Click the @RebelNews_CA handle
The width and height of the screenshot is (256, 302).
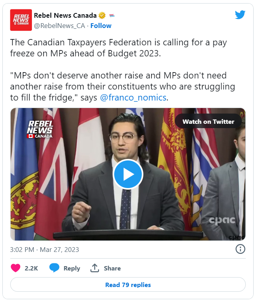[x=59, y=26]
